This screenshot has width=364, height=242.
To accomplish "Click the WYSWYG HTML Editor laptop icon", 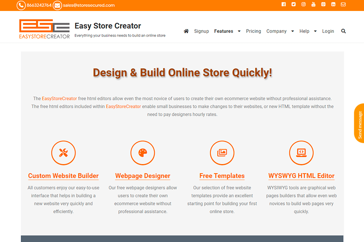I will (x=301, y=153).
